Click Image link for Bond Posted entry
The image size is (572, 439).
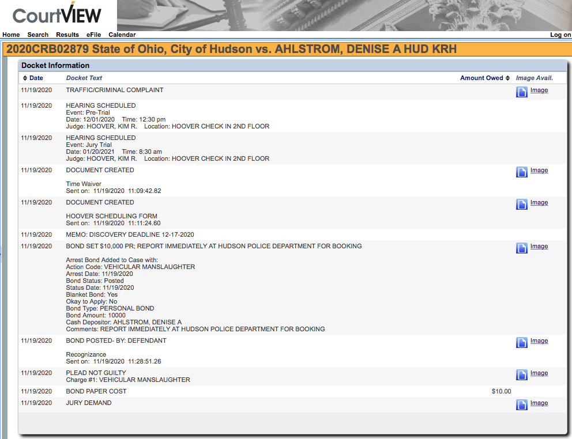tap(539, 340)
